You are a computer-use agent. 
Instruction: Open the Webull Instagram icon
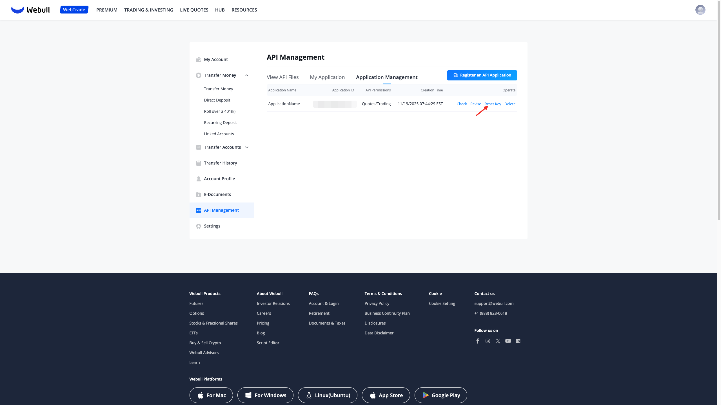pyautogui.click(x=488, y=341)
